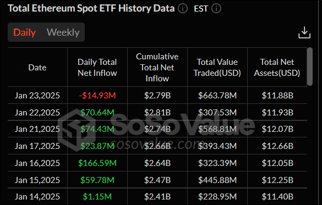Click the -$14.93M net outflow value

[97, 96]
